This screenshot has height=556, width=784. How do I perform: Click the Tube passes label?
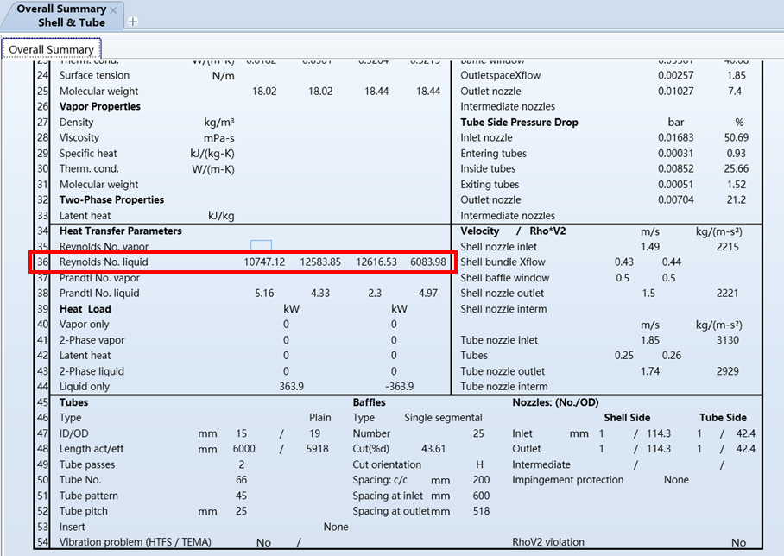click(87, 464)
